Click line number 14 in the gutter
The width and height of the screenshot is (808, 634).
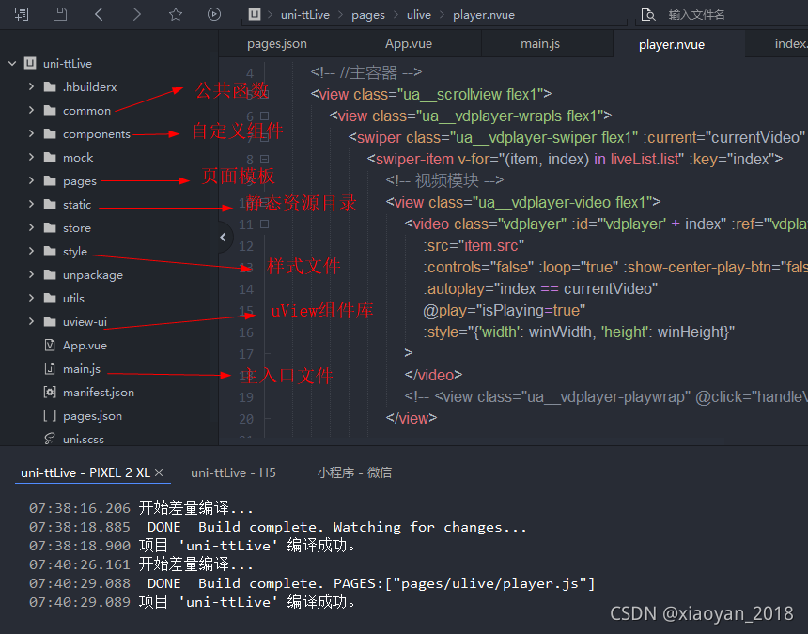tap(246, 289)
